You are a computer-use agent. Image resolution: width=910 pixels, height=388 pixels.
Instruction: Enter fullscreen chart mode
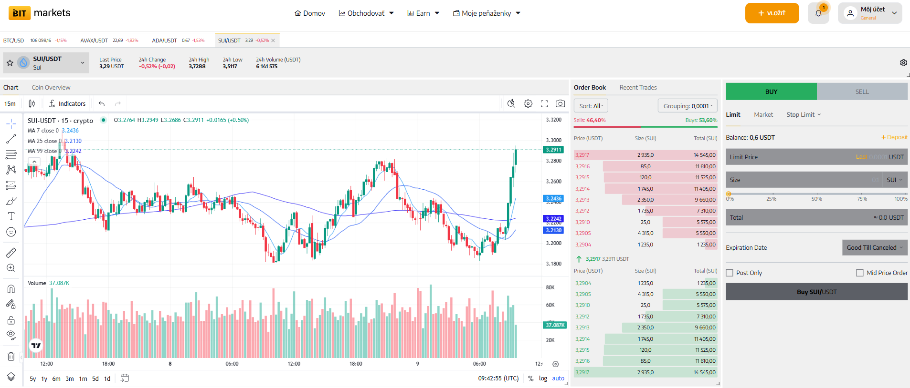coord(544,103)
